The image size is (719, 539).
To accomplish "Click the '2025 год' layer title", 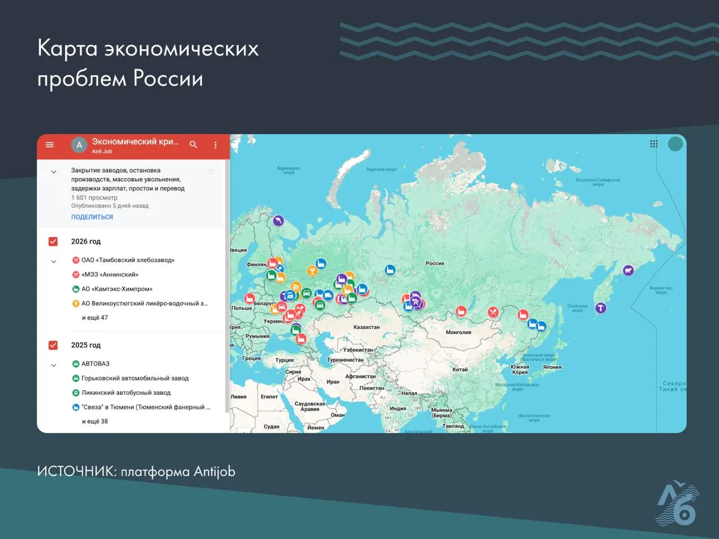I will (86, 345).
